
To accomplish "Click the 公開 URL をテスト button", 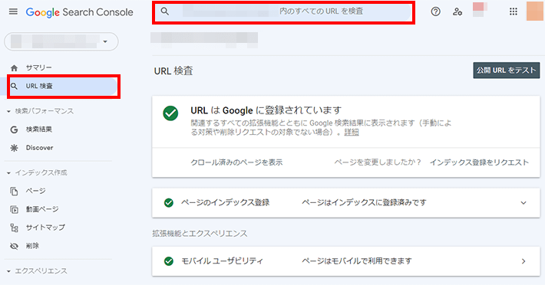I will (507, 70).
